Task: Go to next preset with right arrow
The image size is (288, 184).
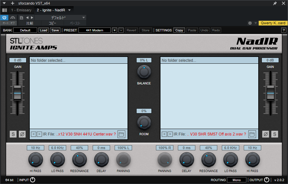Action: tap(32, 18)
